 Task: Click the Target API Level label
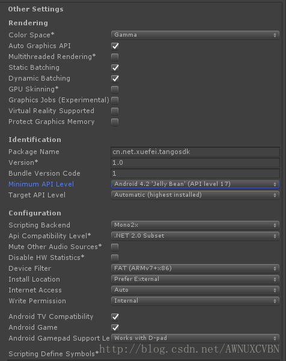click(x=37, y=195)
